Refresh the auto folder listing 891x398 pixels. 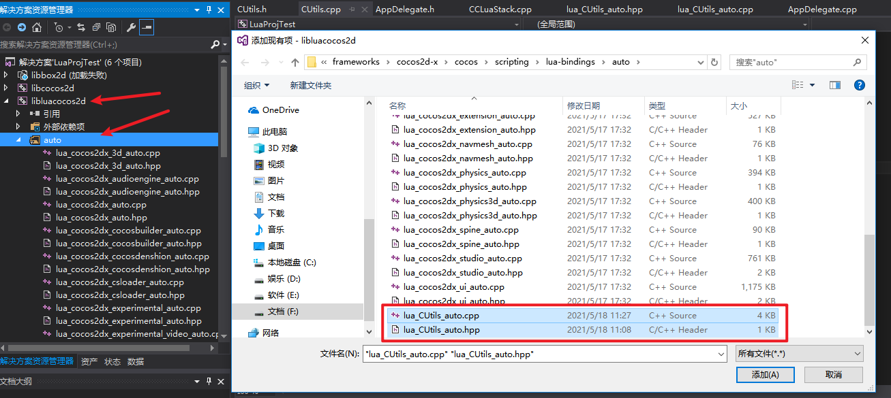714,62
